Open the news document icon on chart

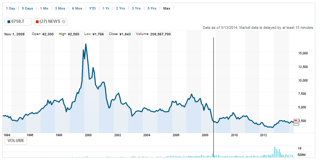[296, 122]
